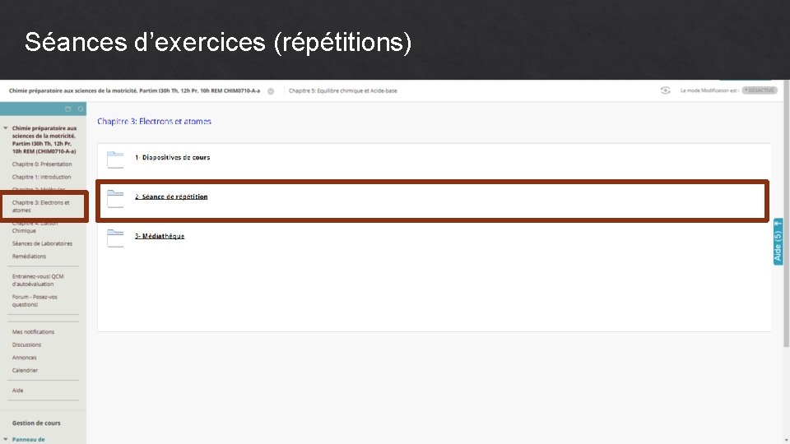Go to Séances de Laboratoires
Viewport: 790px width, 444px height.
[42, 243]
